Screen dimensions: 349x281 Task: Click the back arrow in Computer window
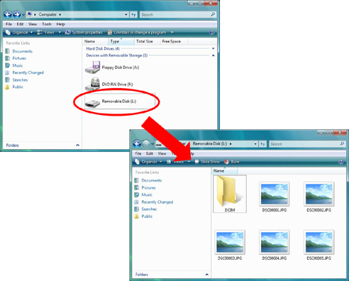(8, 15)
